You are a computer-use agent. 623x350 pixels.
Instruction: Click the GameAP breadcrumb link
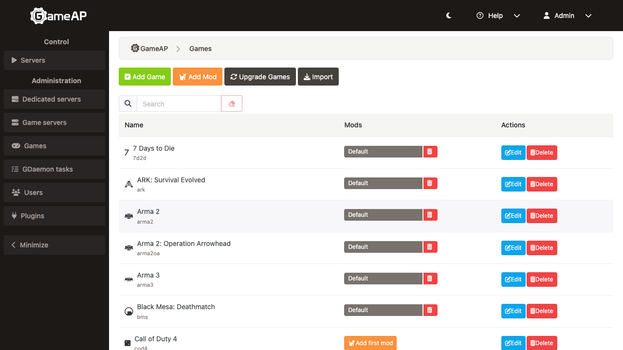(149, 49)
